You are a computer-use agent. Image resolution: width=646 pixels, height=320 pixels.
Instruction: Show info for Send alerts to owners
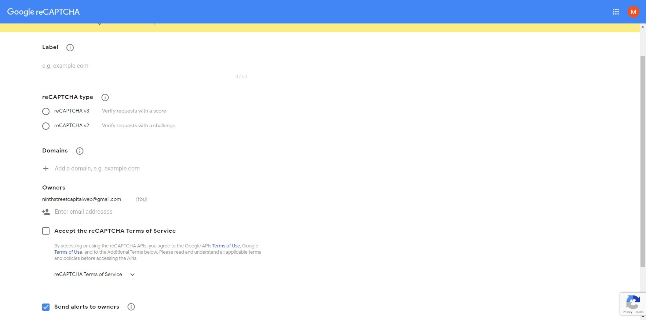131,307
